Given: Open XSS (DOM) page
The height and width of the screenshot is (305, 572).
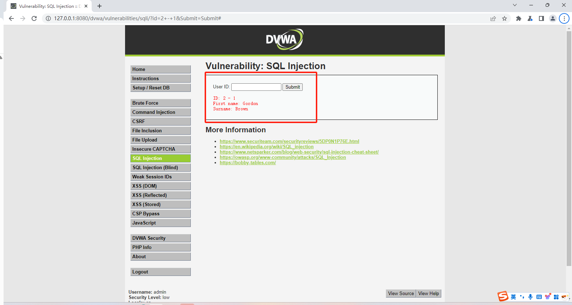Looking at the screenshot, I should [x=161, y=186].
